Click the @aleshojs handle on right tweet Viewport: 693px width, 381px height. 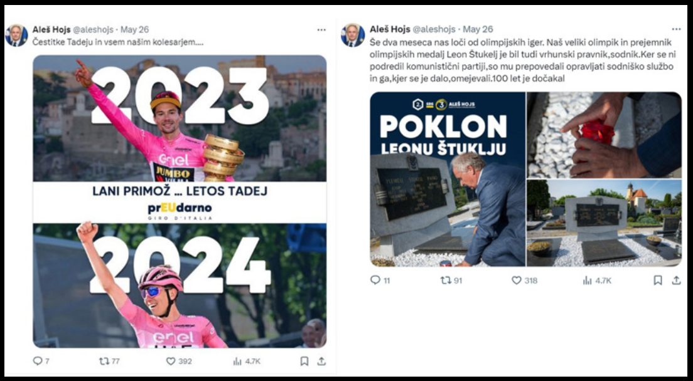[x=434, y=29]
